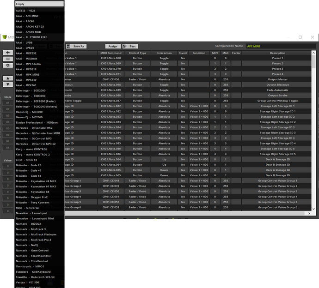Edit the Configuration Name field
The height and width of the screenshot is (288, 319).
tap(281, 46)
